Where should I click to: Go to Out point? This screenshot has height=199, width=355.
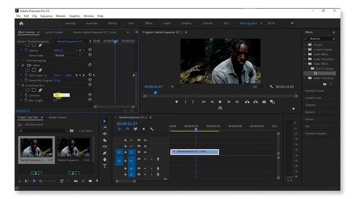[237, 102]
